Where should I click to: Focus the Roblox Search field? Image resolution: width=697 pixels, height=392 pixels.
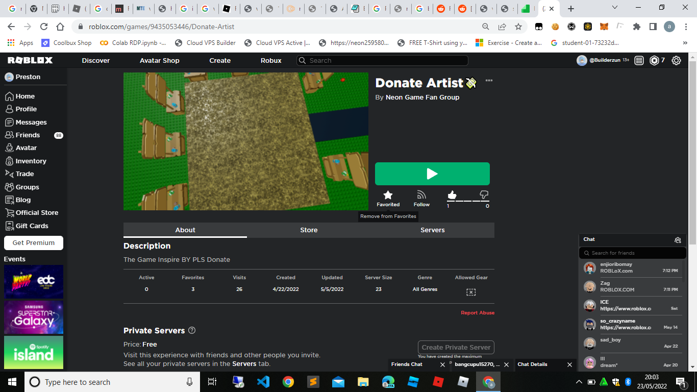pos(382,60)
